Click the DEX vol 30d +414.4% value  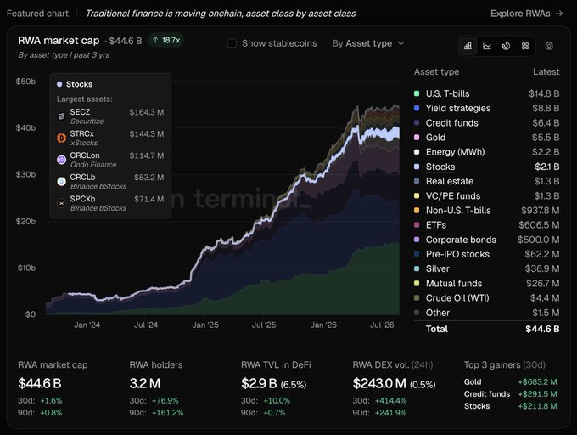[390, 401]
